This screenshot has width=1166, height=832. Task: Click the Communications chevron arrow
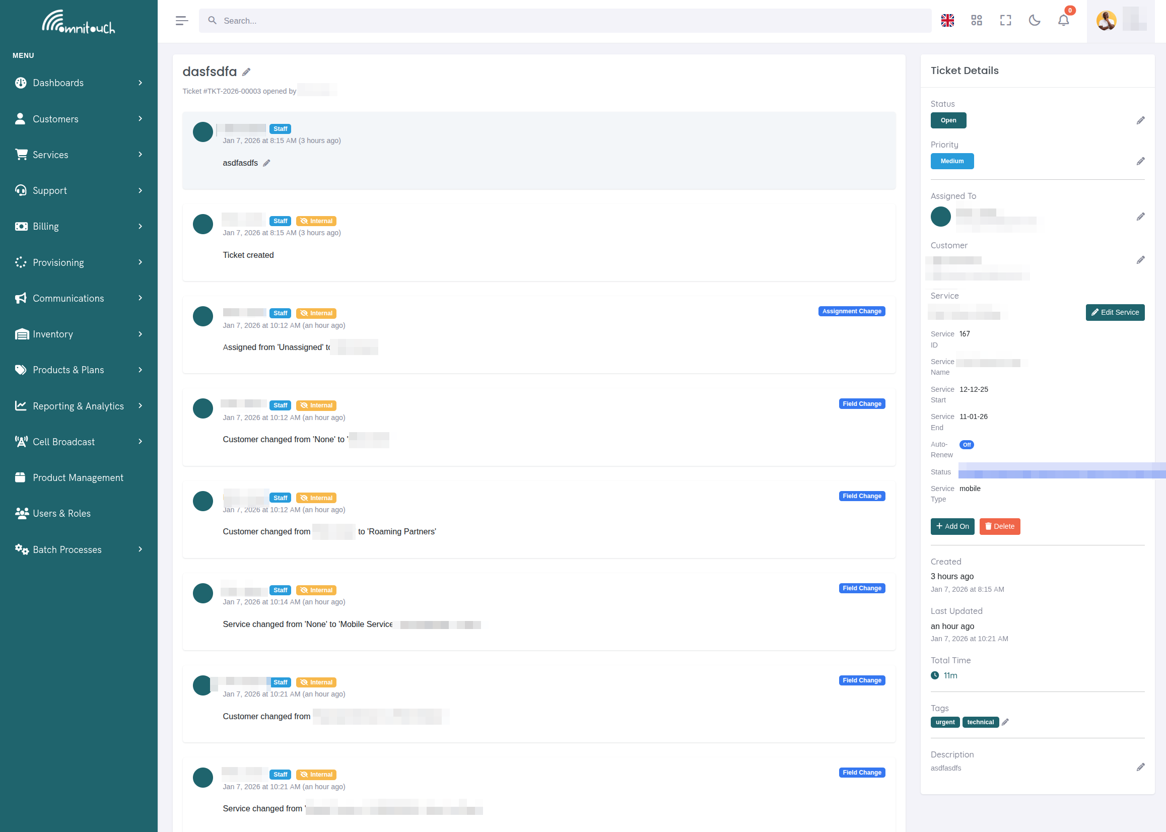[141, 298]
